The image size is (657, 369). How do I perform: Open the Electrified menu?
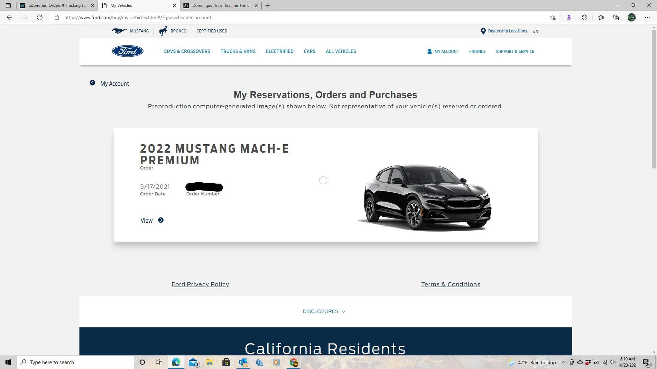pyautogui.click(x=279, y=51)
